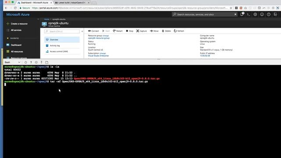This screenshot has height=158, width=281.
Task: Open new session icon in Cloud Shell
Action: [47, 62]
